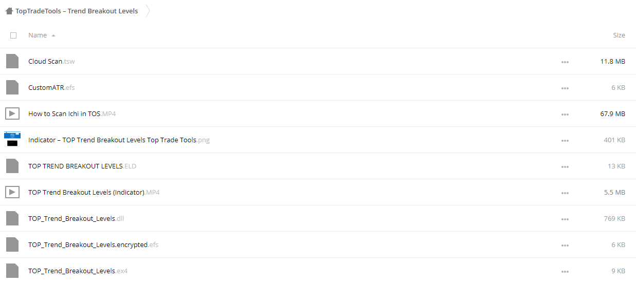Click the home icon in the breadcrumb
This screenshot has width=636, height=283.
[9, 11]
